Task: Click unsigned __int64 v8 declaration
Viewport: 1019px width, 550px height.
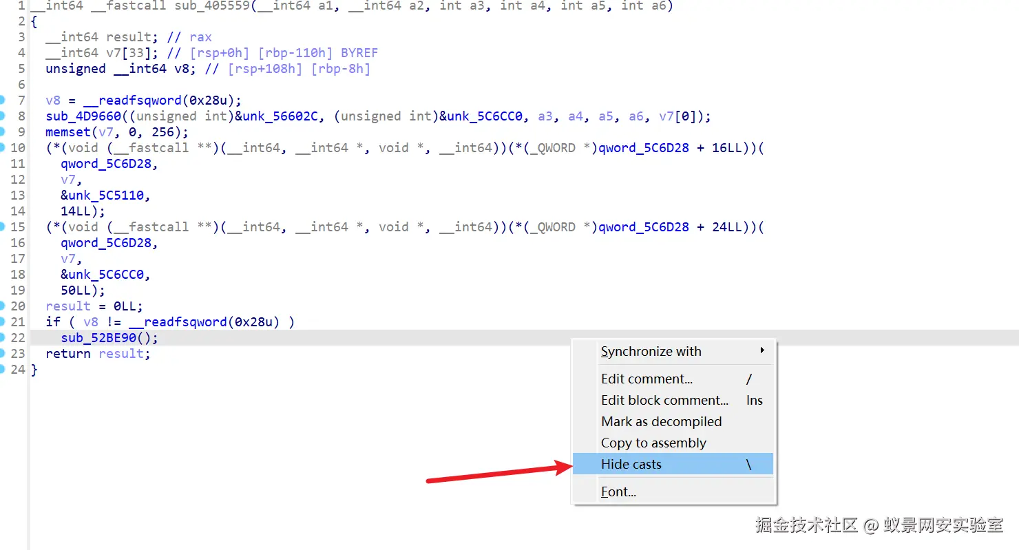Action: [x=121, y=69]
